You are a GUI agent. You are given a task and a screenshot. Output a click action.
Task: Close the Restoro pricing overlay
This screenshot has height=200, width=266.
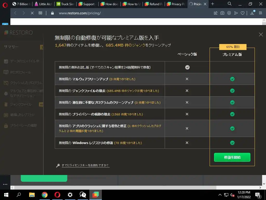[x=261, y=35]
